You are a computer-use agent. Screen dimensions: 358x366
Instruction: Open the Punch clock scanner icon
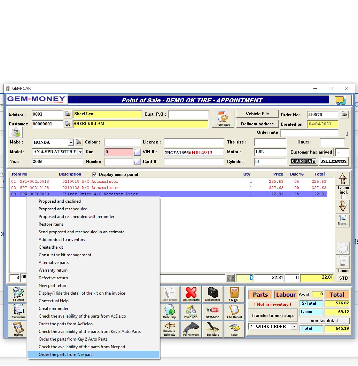click(191, 329)
